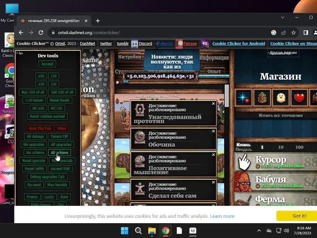Open the Discord icon link
Viewport: 317px width, 238px height.
pyautogui.click(x=134, y=44)
